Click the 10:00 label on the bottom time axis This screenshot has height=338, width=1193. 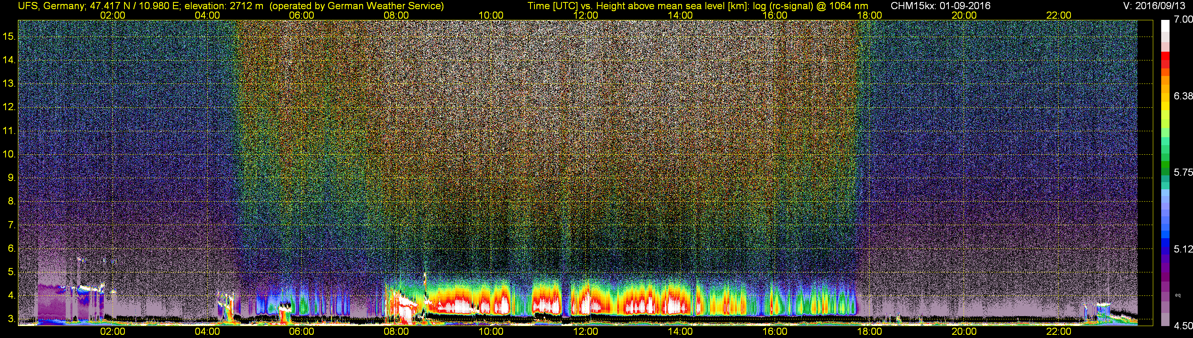coord(491,332)
